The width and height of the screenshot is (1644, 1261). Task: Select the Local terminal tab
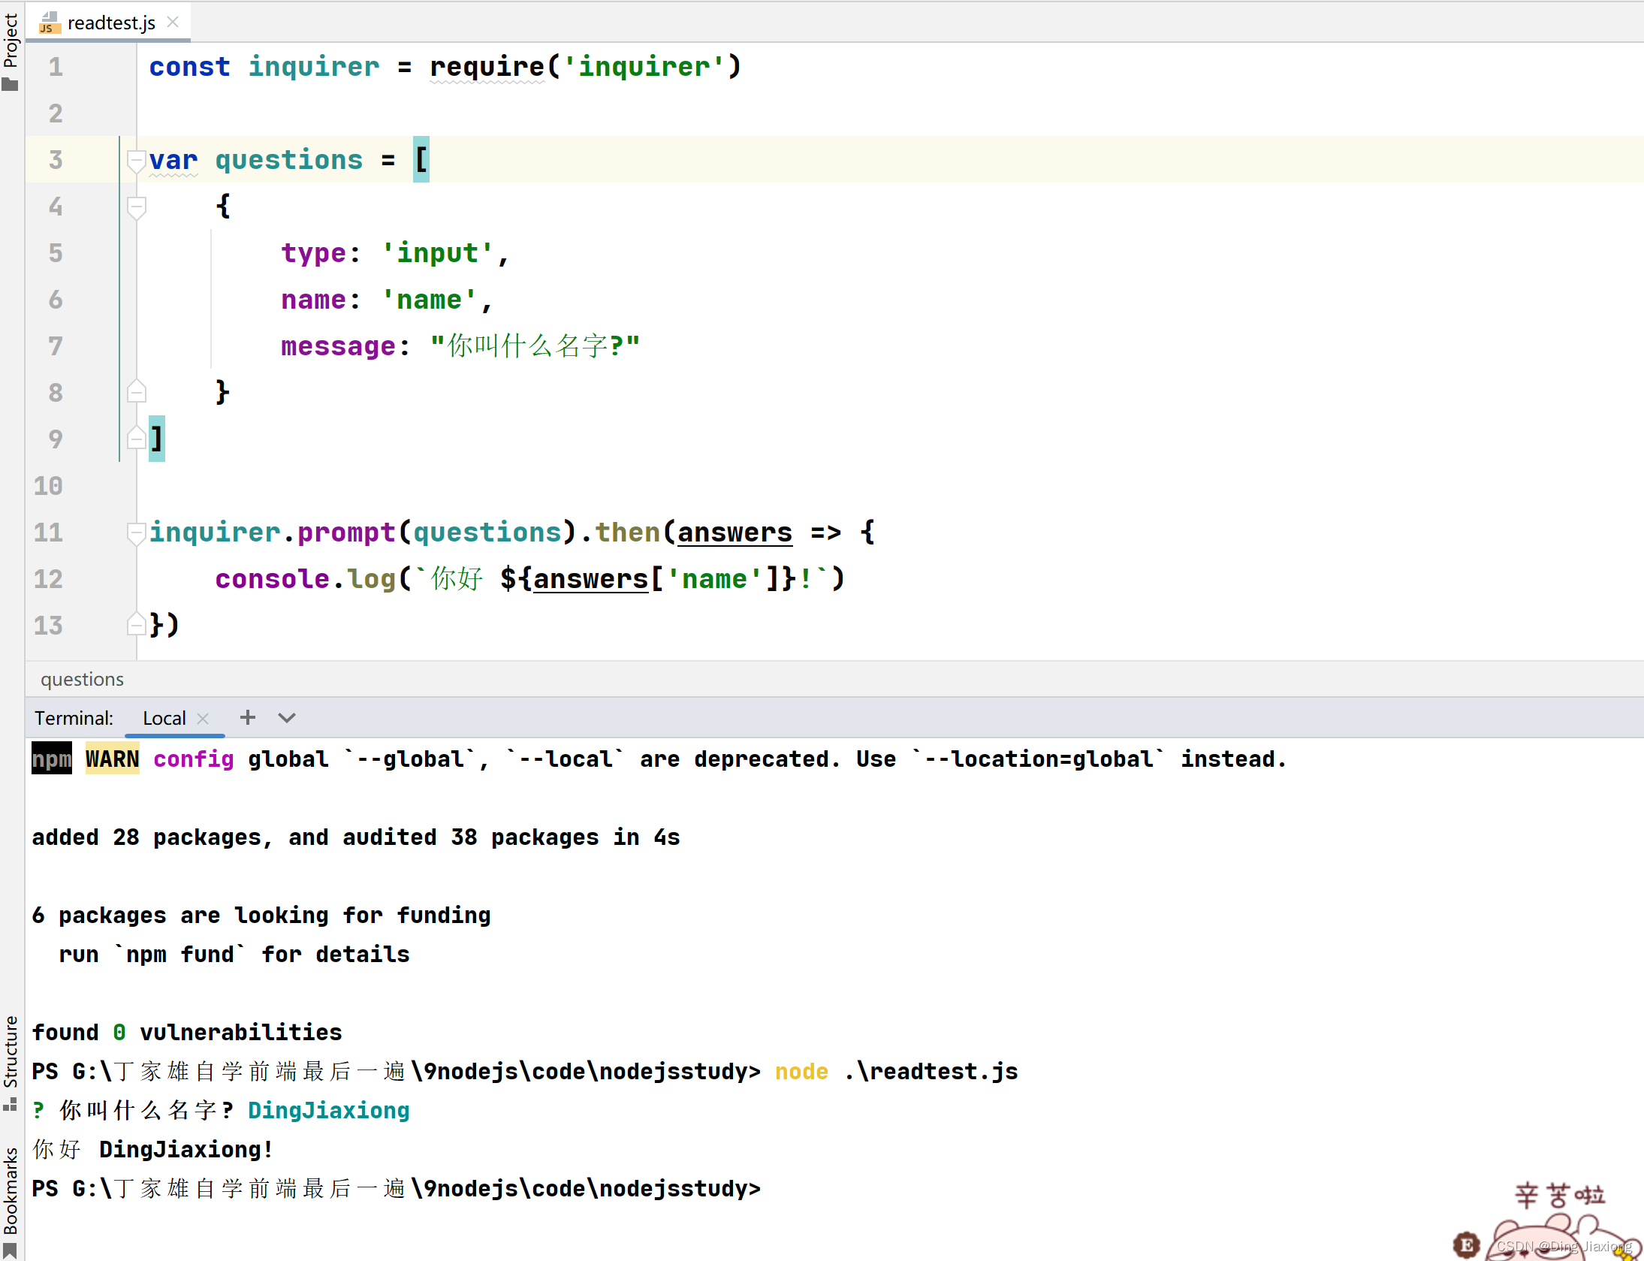(x=163, y=717)
